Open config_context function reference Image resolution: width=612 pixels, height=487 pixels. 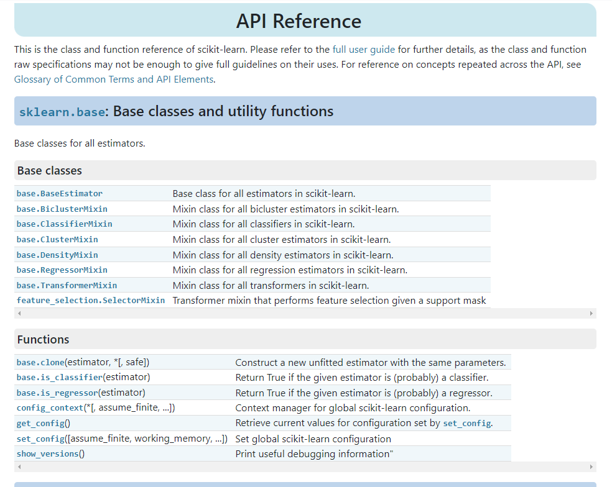(50, 408)
